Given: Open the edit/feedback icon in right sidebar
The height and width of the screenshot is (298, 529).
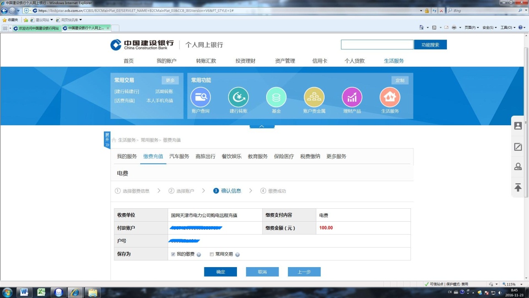Looking at the screenshot, I should click(x=518, y=146).
